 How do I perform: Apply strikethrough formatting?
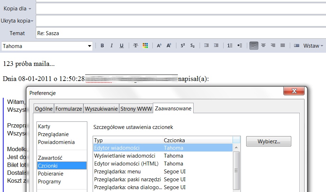(136, 46)
